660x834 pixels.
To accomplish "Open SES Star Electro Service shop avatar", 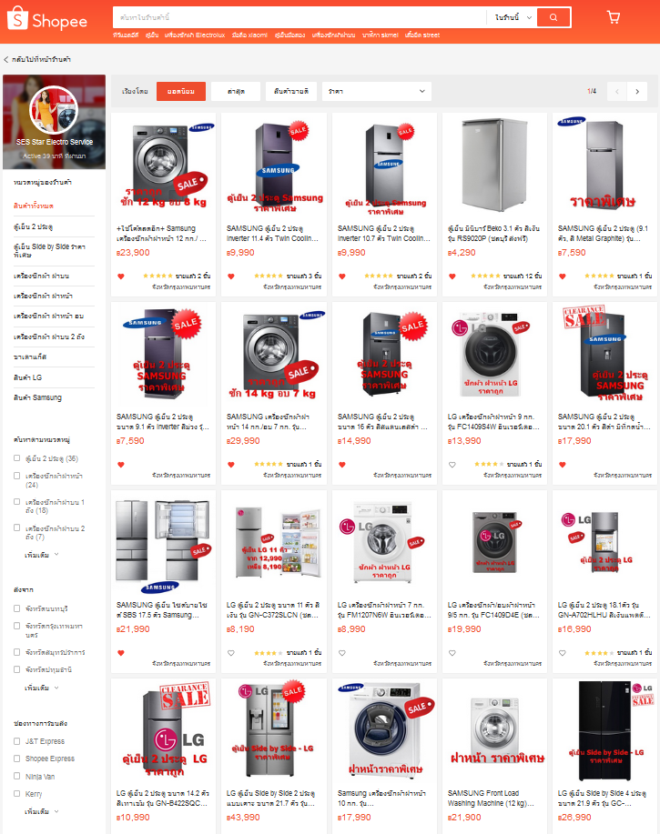I will [54, 110].
